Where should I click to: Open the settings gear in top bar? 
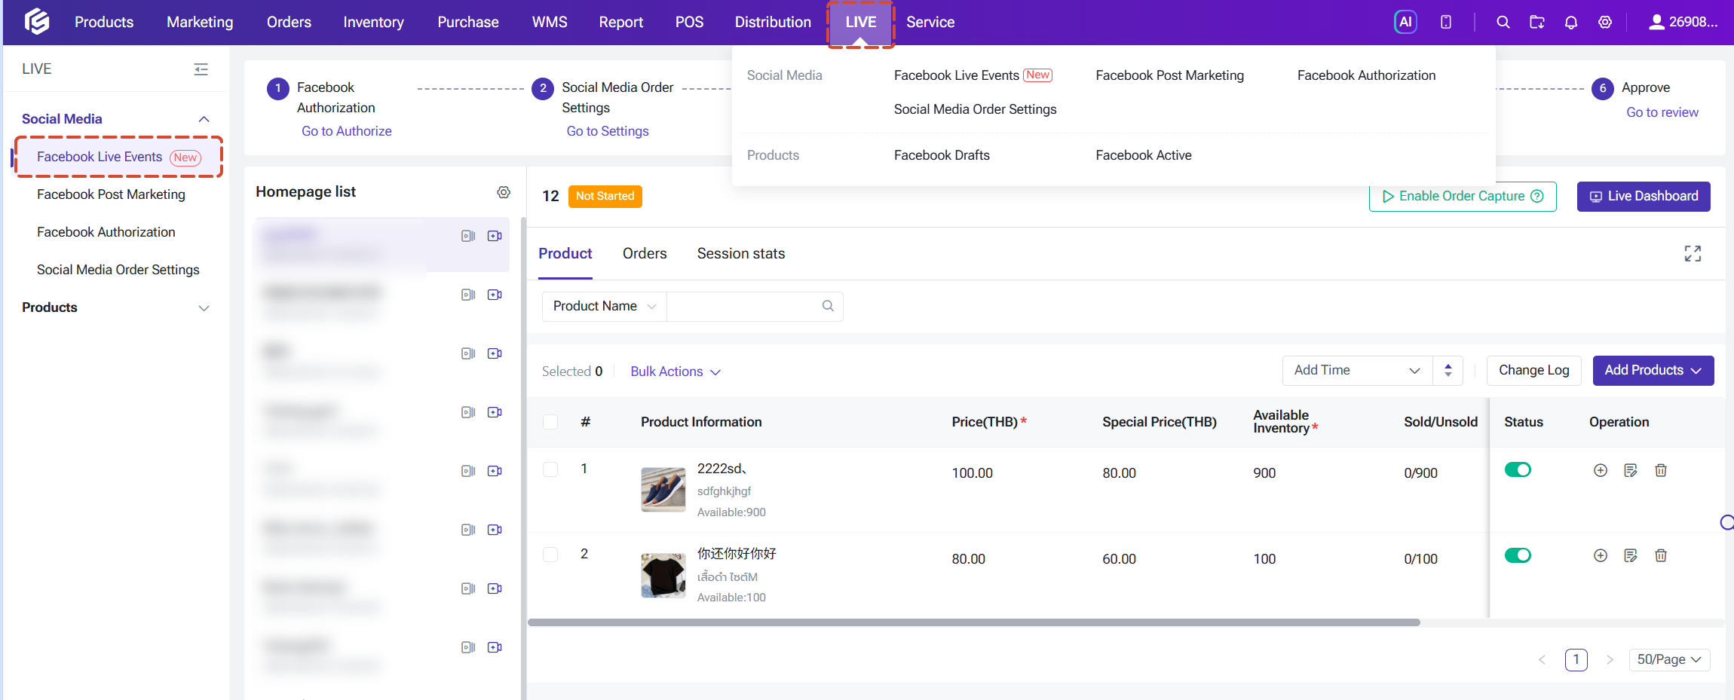point(1605,22)
